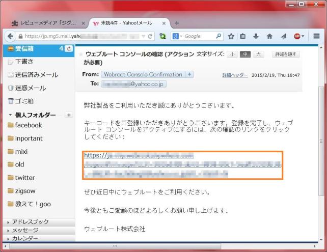Set text size to 小

tap(232, 54)
